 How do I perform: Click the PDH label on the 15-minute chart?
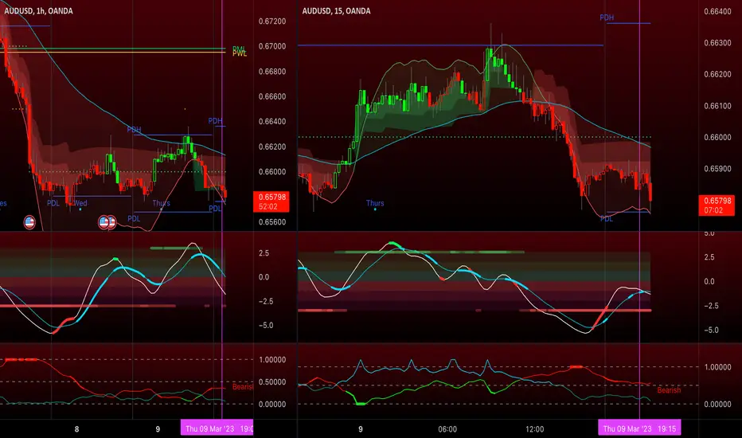click(607, 18)
